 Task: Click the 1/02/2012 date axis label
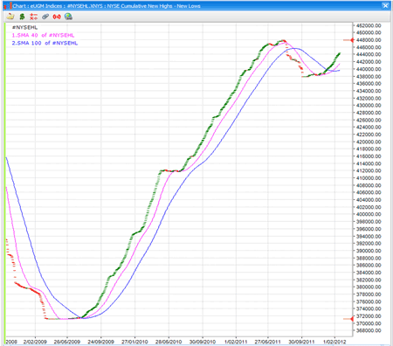coord(334,342)
